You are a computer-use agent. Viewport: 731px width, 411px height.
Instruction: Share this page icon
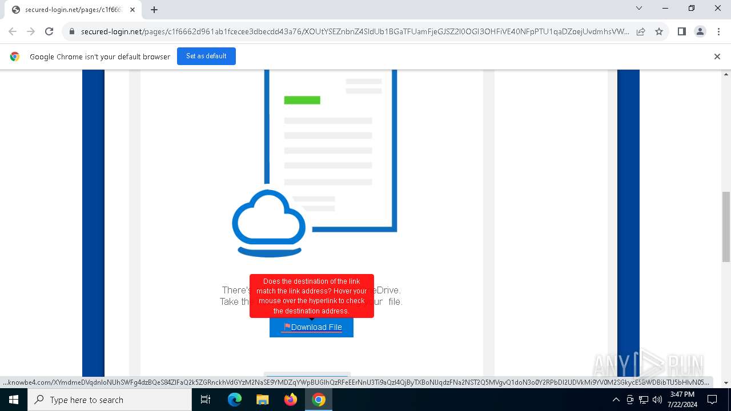(641, 31)
